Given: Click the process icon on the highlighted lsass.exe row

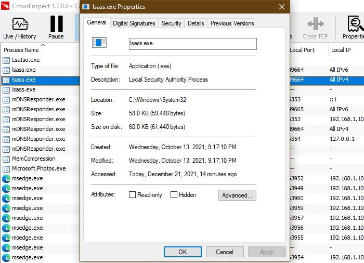Looking at the screenshot, I should pos(6,80).
